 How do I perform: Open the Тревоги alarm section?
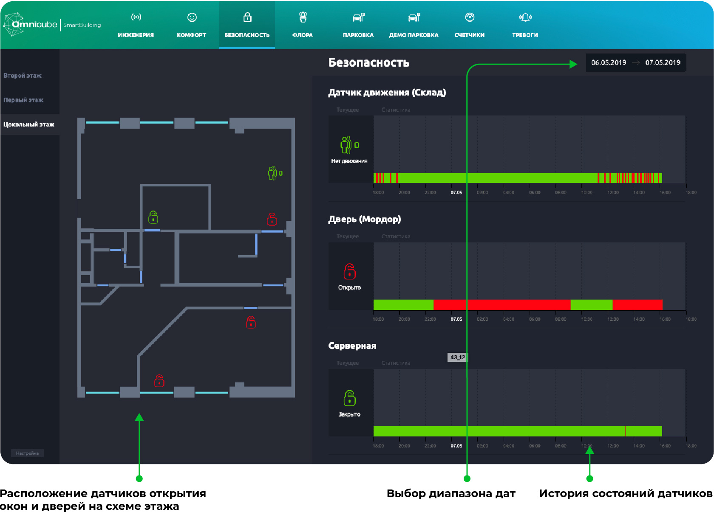(x=525, y=25)
